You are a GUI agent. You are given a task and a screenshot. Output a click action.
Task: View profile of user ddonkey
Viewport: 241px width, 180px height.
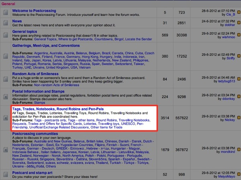(x=229, y=99)
